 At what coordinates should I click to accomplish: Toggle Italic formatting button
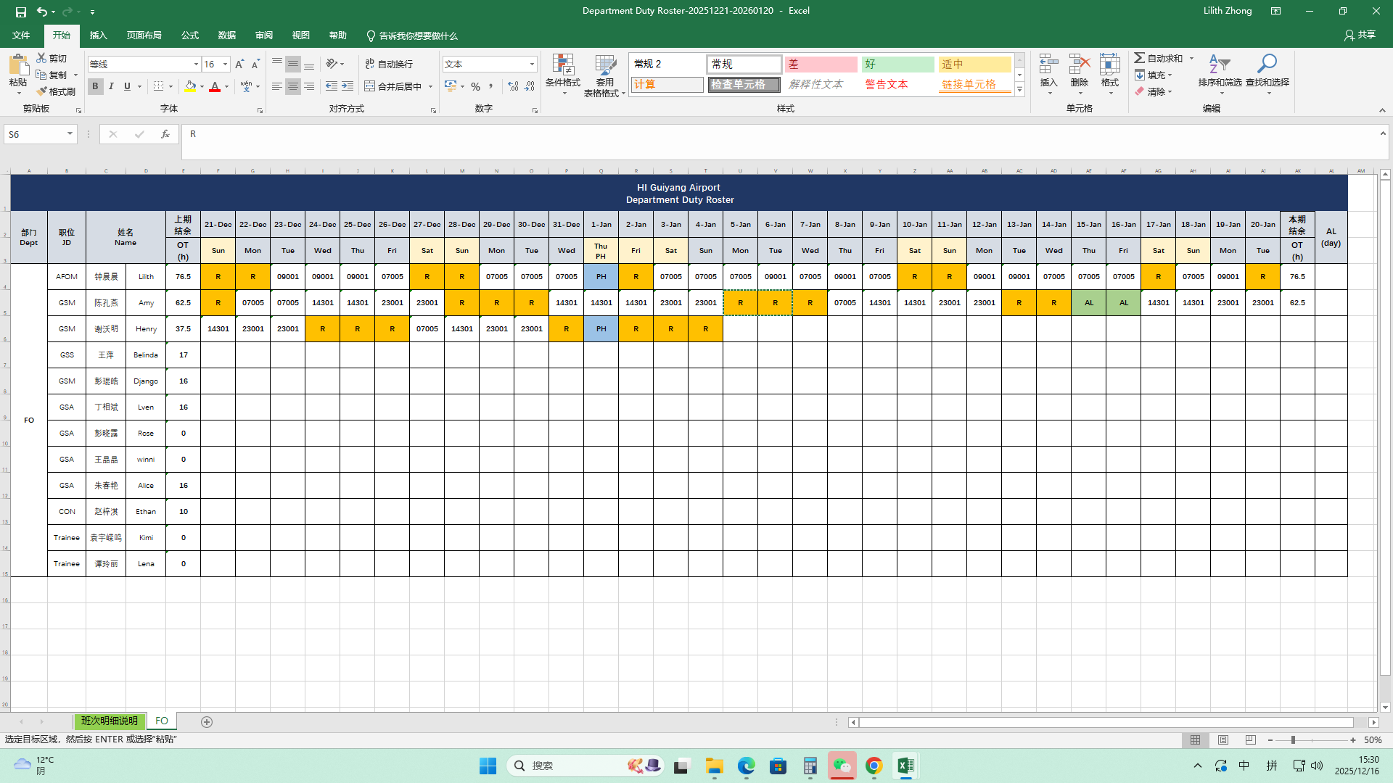(111, 86)
